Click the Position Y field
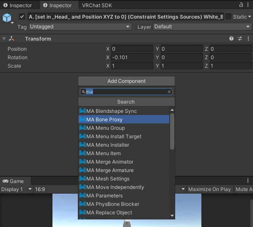The height and width of the screenshot is (227, 253). [181, 49]
